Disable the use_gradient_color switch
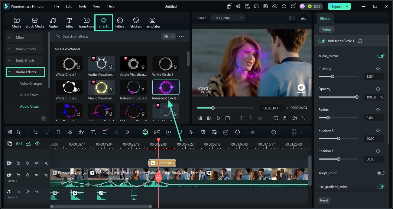 [x=381, y=187]
